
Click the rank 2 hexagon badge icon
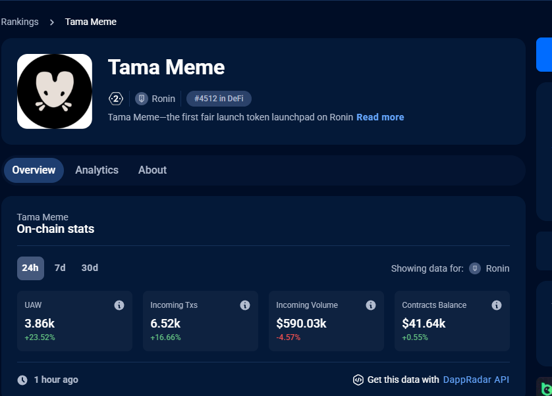pyautogui.click(x=116, y=99)
